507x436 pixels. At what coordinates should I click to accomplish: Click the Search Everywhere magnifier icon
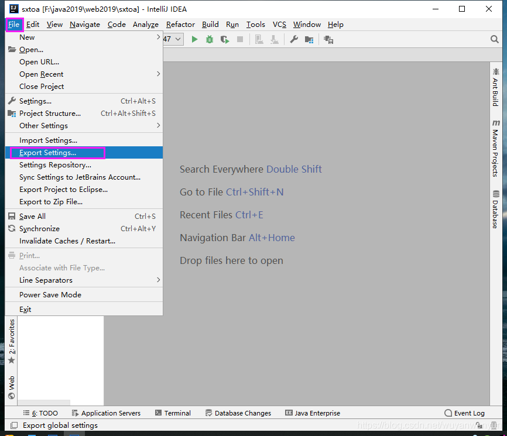click(x=494, y=39)
